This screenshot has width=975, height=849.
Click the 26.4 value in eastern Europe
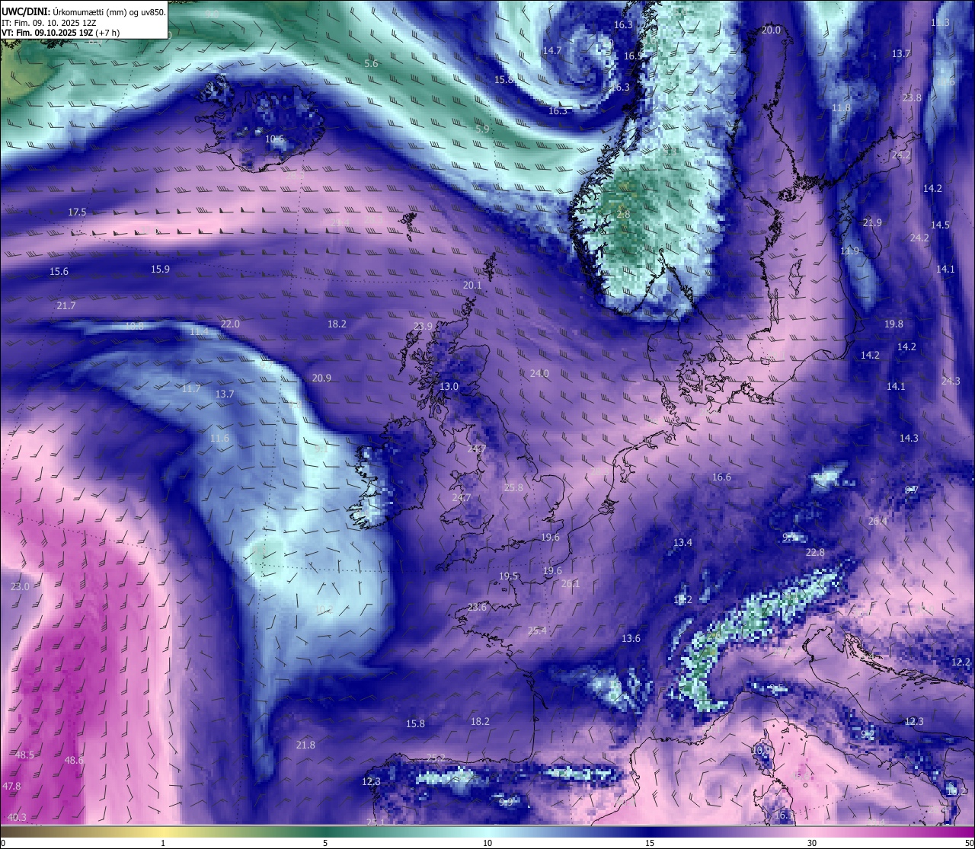(x=877, y=522)
